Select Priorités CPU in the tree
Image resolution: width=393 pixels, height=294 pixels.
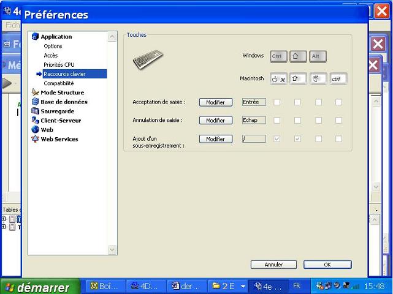59,64
